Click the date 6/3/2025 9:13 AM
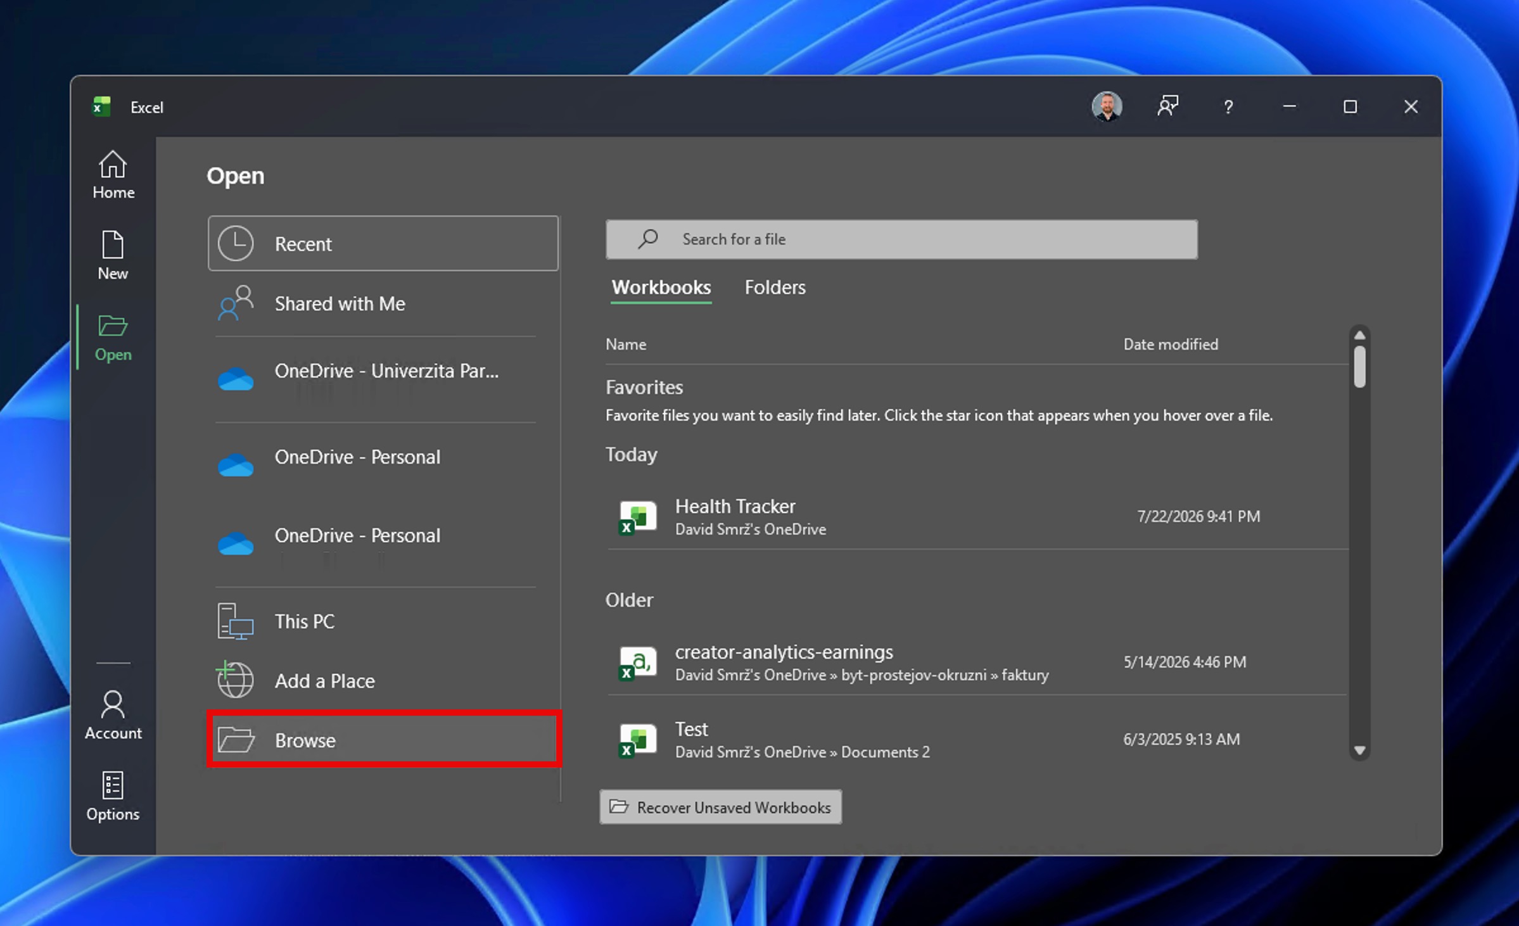Screen dimensions: 1519x926 [1181, 739]
